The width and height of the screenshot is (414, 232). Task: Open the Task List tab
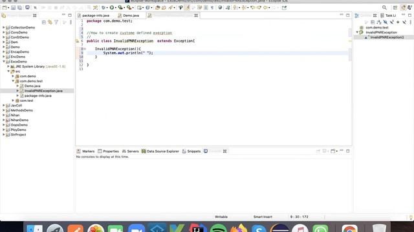point(388,15)
